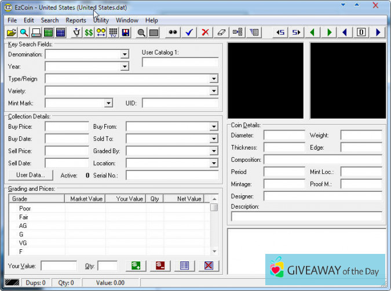The height and width of the screenshot is (291, 391).
Task: Click the User Data... button
Action: point(31,175)
